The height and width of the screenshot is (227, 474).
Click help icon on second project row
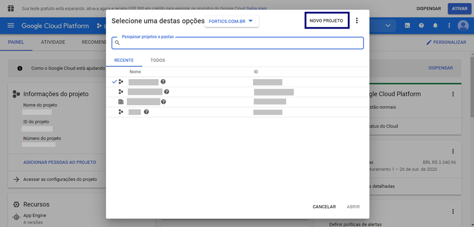166,92
